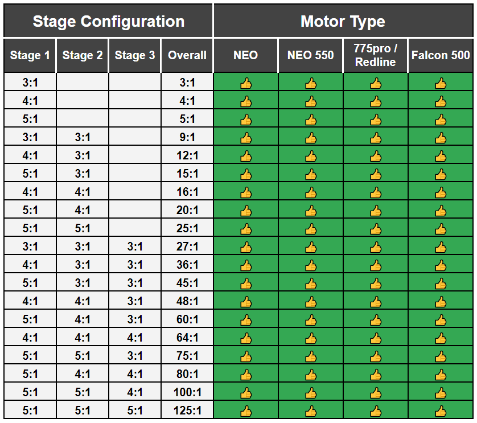Click the Falcon 500 thumbs-up for 20:1 overall

tap(441, 211)
